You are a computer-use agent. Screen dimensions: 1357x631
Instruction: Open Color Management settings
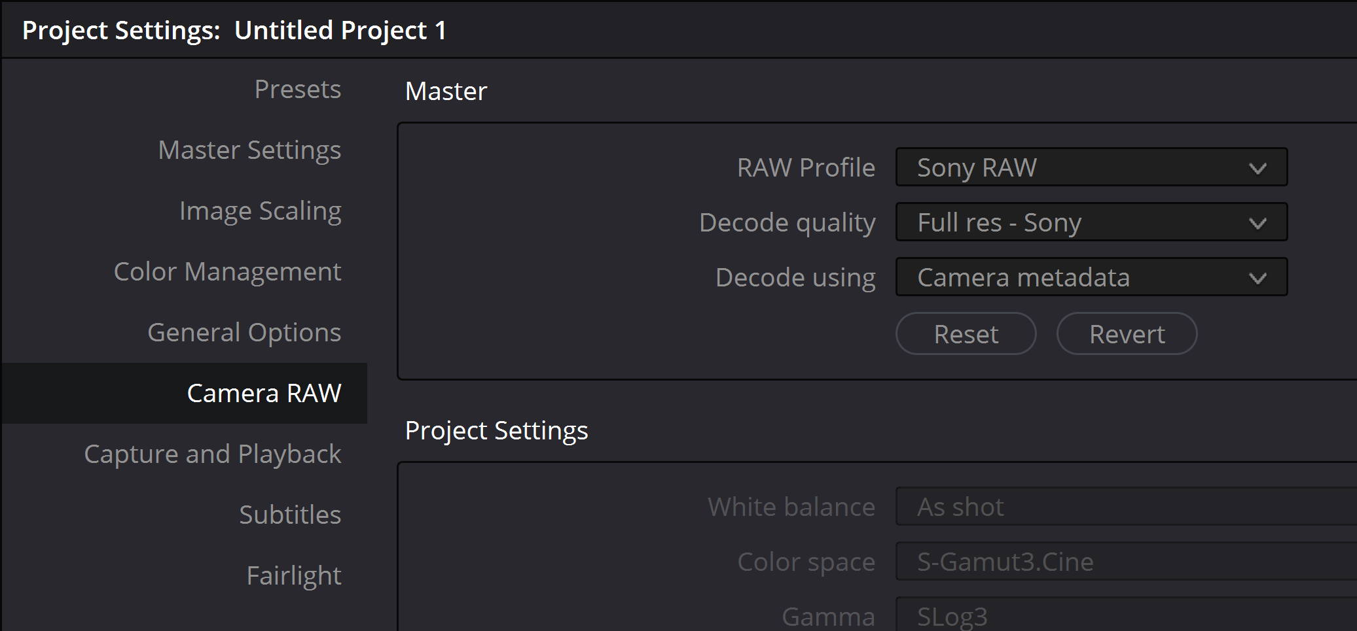click(227, 272)
